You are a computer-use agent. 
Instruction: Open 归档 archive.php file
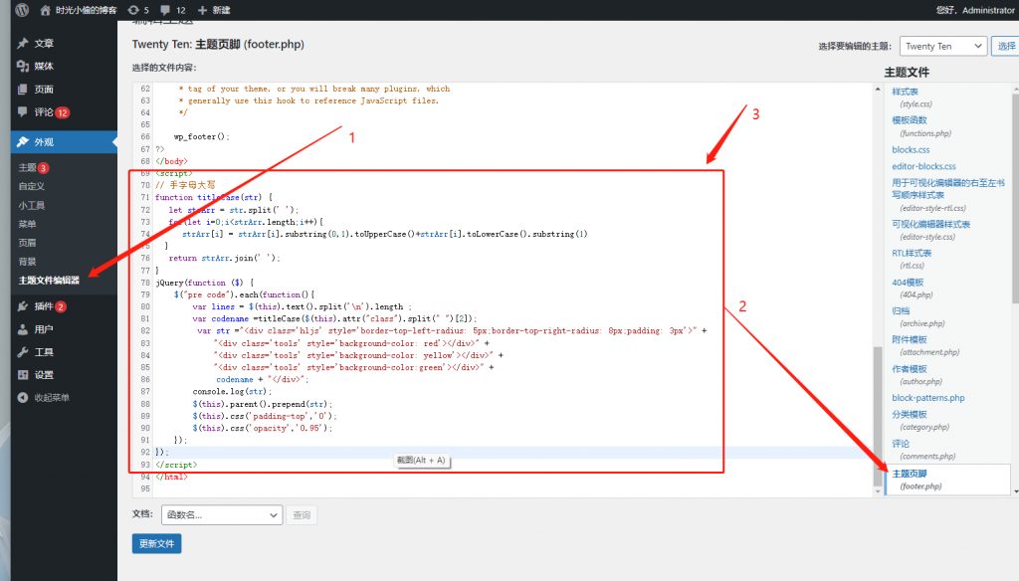tap(901, 310)
